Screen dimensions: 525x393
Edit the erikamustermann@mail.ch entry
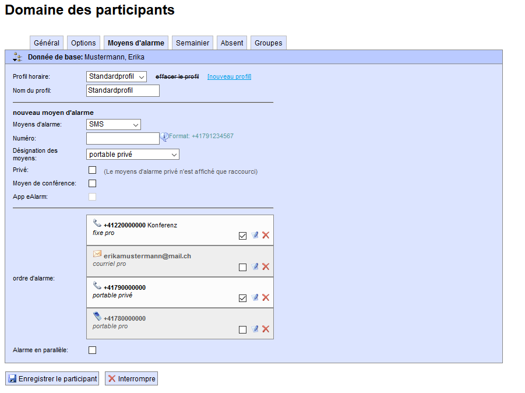coord(255,266)
